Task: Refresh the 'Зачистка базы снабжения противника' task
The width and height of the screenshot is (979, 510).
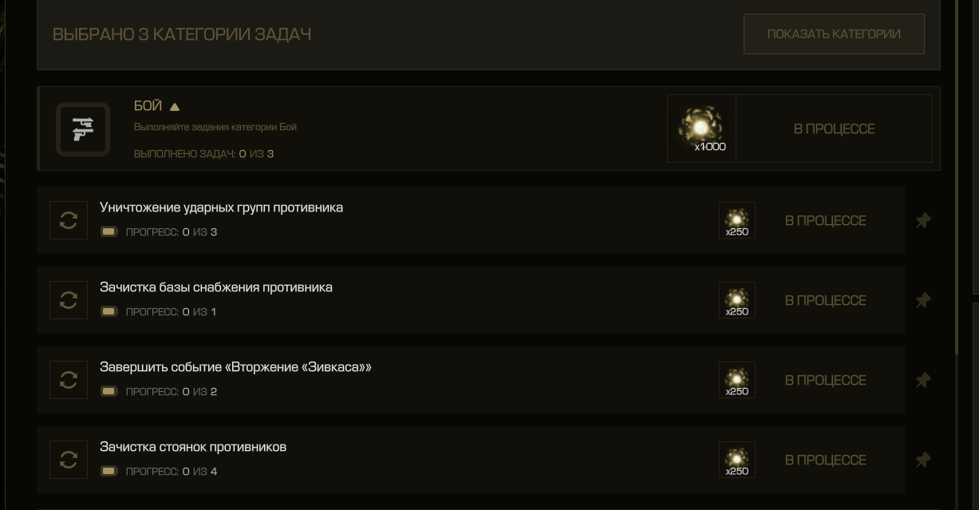Action: [x=69, y=300]
